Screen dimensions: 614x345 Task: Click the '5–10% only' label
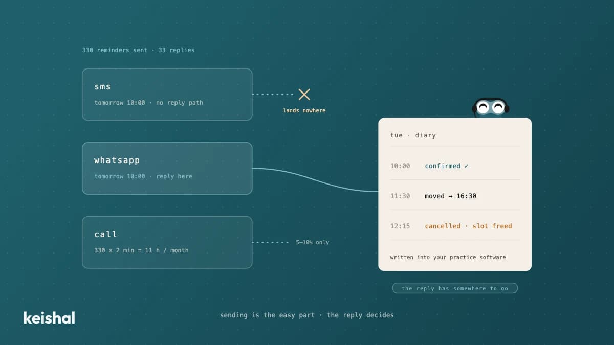pos(312,242)
